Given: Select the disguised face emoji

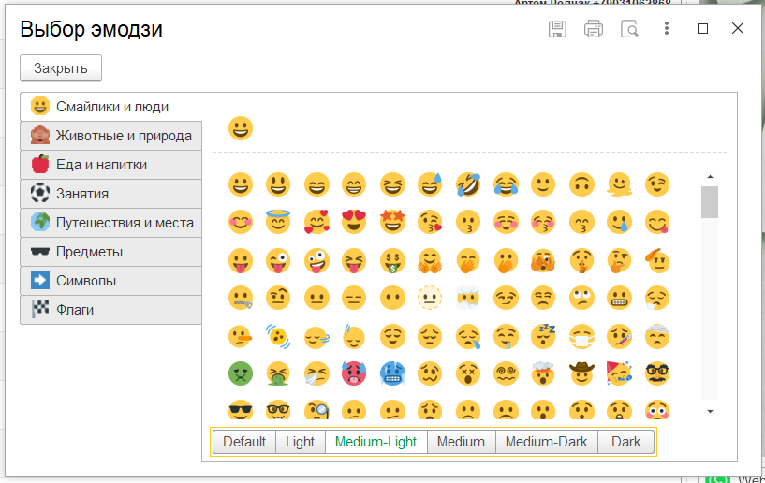Looking at the screenshot, I should point(657,374).
